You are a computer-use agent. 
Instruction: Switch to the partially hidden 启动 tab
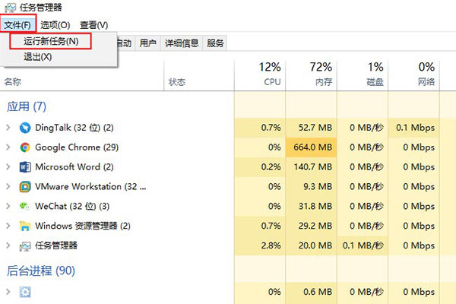click(125, 43)
